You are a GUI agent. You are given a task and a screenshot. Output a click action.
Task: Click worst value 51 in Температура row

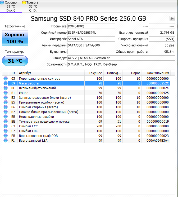119,122
